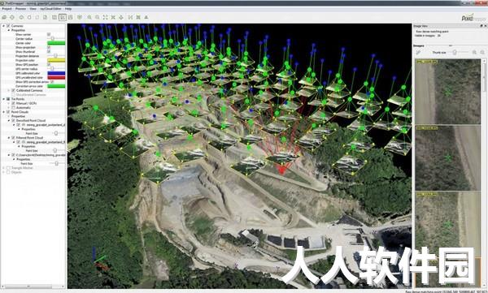Open the GPS calibrated color blue swatch
This screenshot has height=293, width=488.
point(56,73)
